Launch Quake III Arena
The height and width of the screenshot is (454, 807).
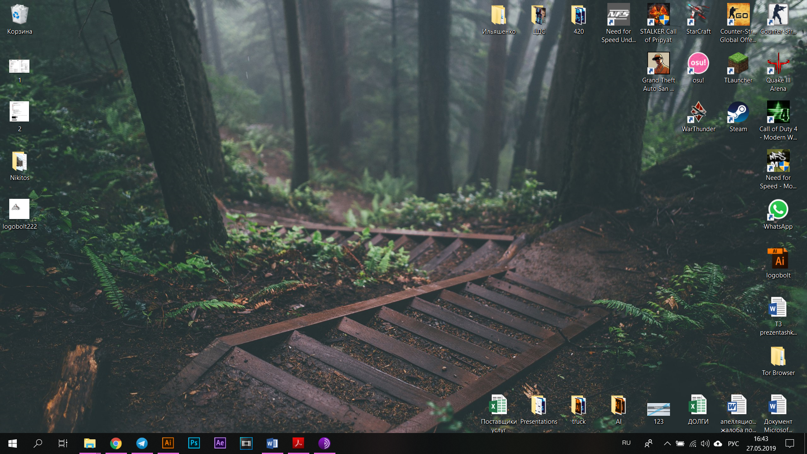(x=778, y=72)
